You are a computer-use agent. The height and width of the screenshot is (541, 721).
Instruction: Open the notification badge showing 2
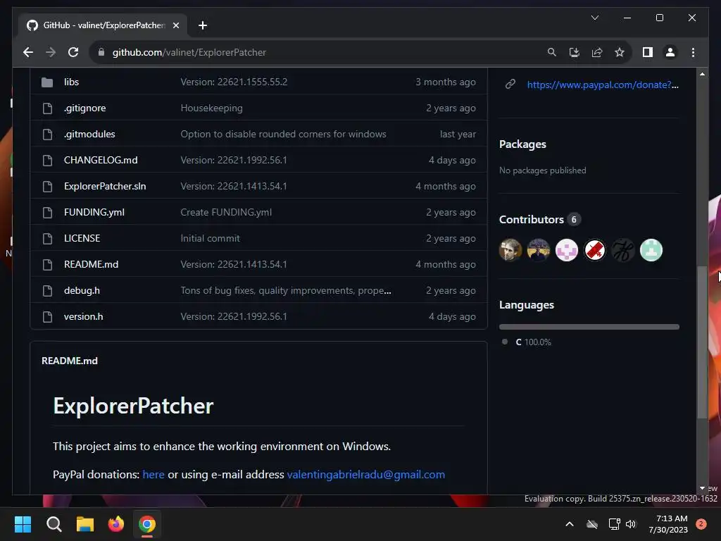pos(701,524)
